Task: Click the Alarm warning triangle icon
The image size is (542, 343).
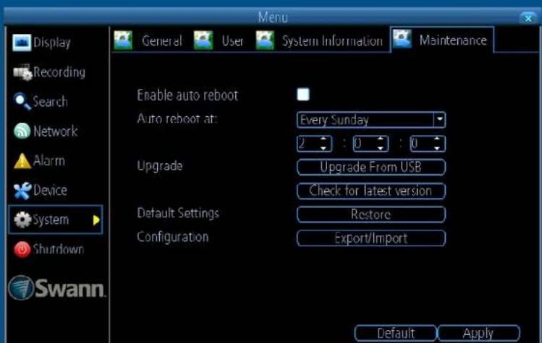Action: click(x=22, y=161)
